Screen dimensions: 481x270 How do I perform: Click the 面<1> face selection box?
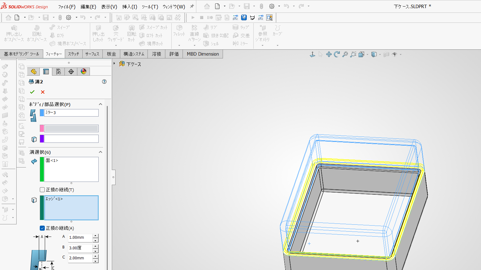click(71, 169)
